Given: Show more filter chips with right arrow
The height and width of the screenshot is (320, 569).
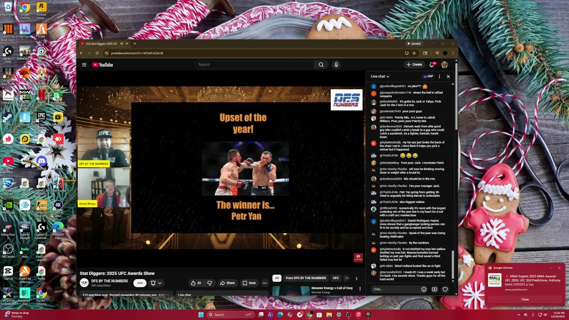Looking at the screenshot, I should pos(356,278).
